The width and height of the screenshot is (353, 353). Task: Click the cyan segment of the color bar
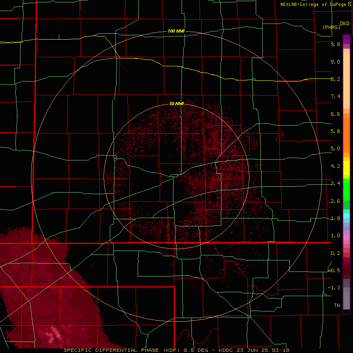346,216
